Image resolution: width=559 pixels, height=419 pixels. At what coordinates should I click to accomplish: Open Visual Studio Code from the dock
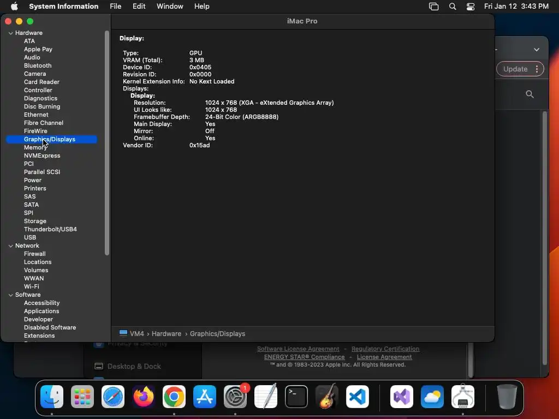click(x=358, y=397)
